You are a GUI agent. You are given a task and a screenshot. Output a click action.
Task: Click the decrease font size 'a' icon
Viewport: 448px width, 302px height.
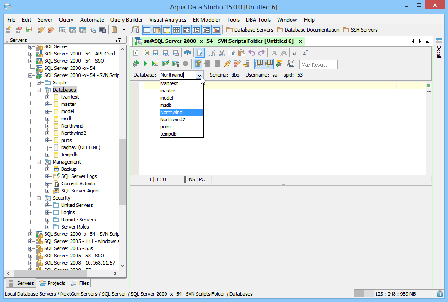point(295,53)
